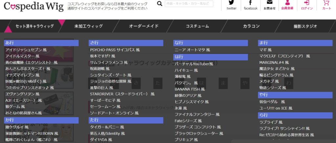Open the 撮影スタジオ menu tab
The height and width of the screenshot is (143, 336).
[305, 26]
